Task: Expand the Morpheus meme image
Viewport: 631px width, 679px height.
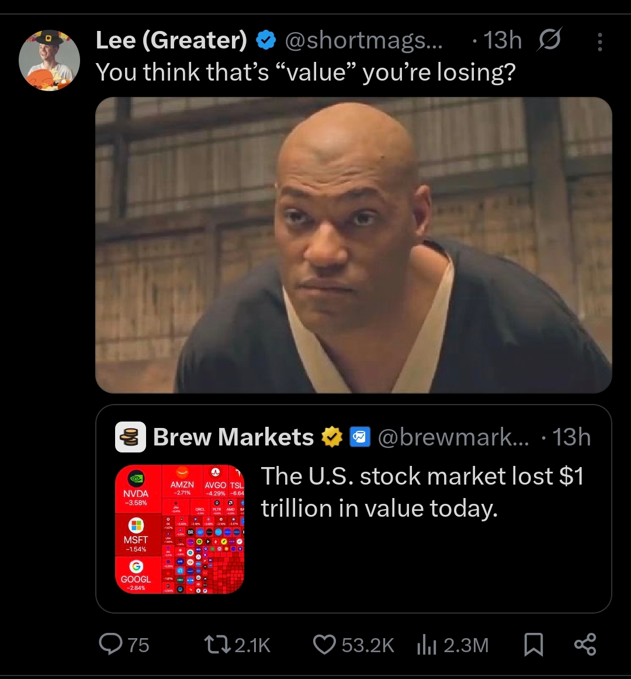Action: tap(353, 245)
